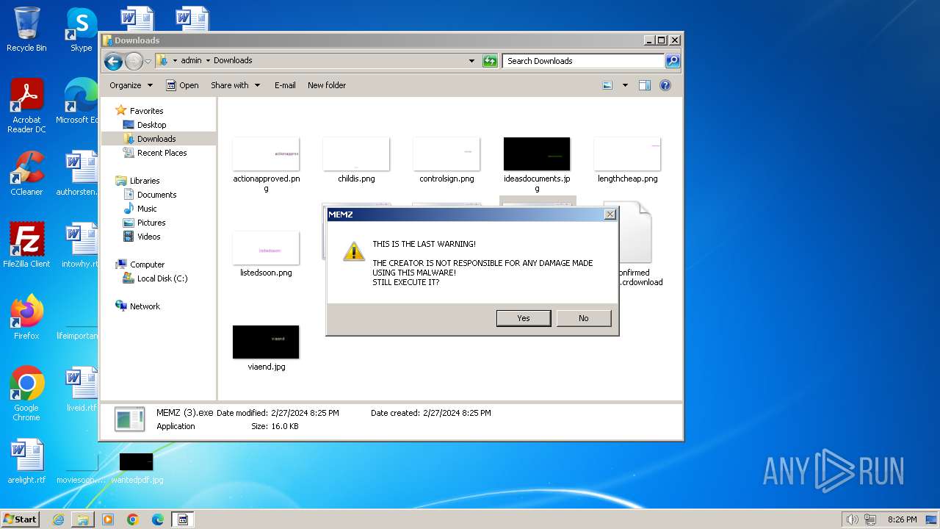Screen dimensions: 940x529
Task: Select listedsoon.png file
Action: coord(266,255)
